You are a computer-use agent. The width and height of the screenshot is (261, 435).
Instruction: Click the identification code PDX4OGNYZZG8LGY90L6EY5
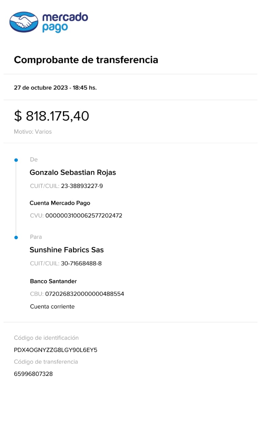pyautogui.click(x=55, y=350)
